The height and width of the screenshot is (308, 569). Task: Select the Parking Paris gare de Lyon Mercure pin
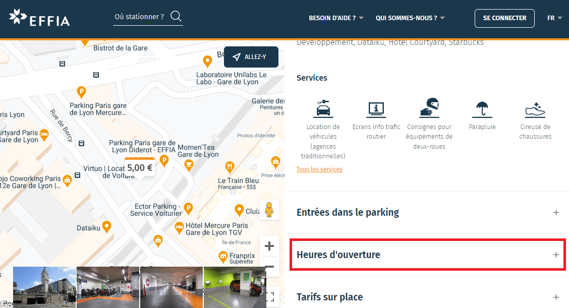81,93
